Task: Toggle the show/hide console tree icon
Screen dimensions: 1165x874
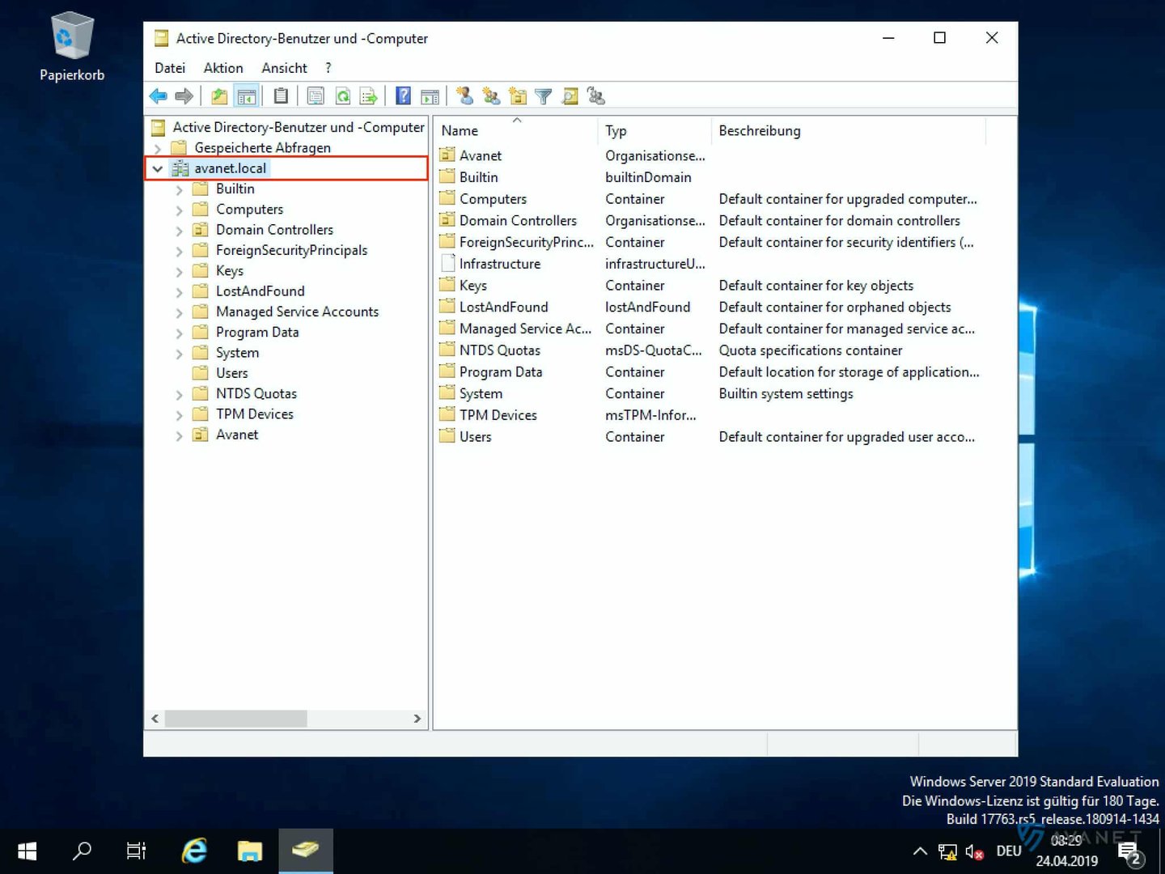Action: pos(246,96)
